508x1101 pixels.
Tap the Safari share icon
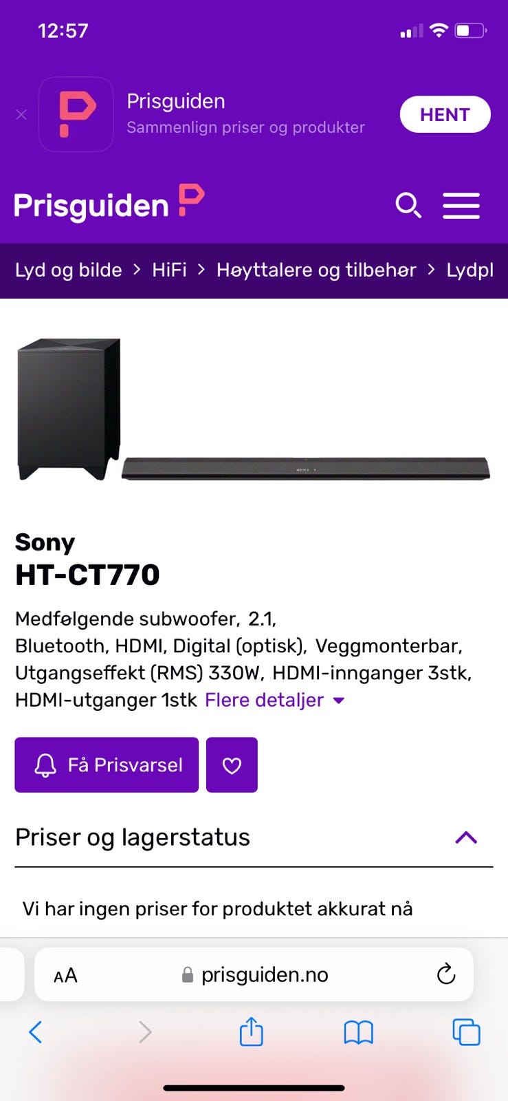252,1031
